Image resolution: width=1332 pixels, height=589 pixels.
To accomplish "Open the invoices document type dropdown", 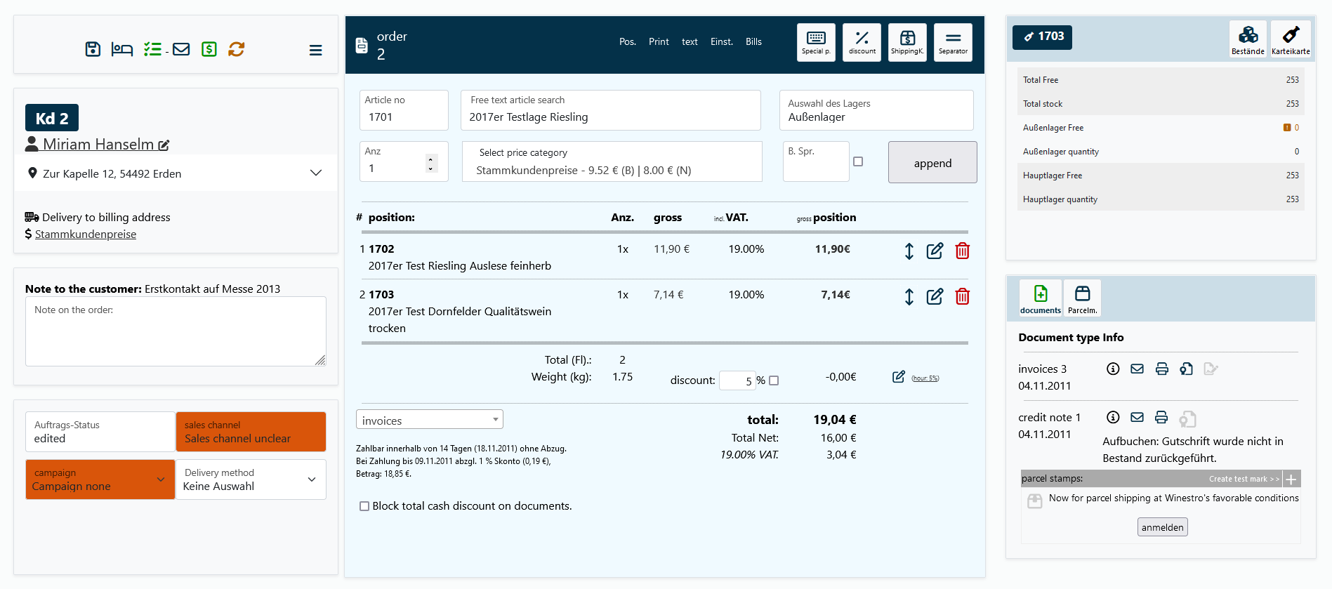I will coord(429,420).
